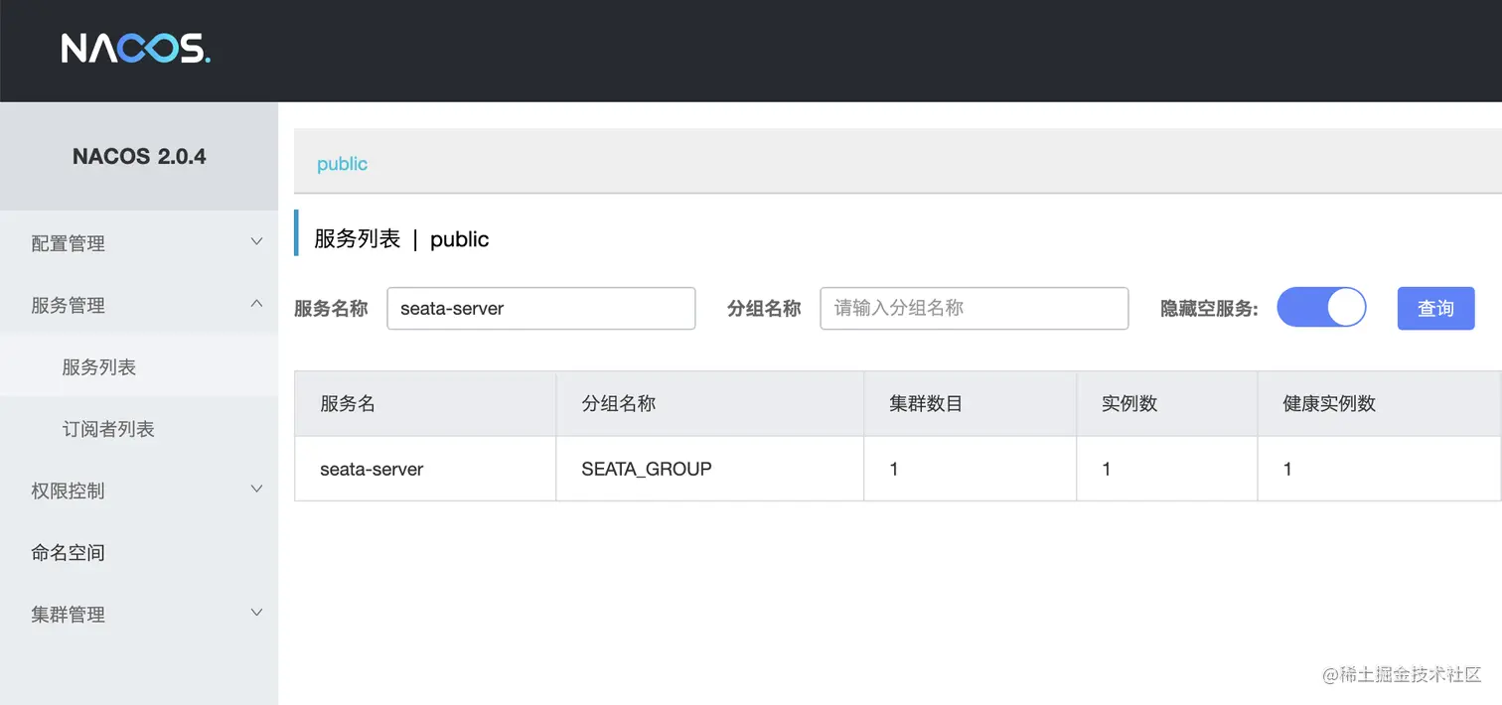Switch to the public namespace
Viewport: 1502px width, 705px height.
tap(342, 164)
